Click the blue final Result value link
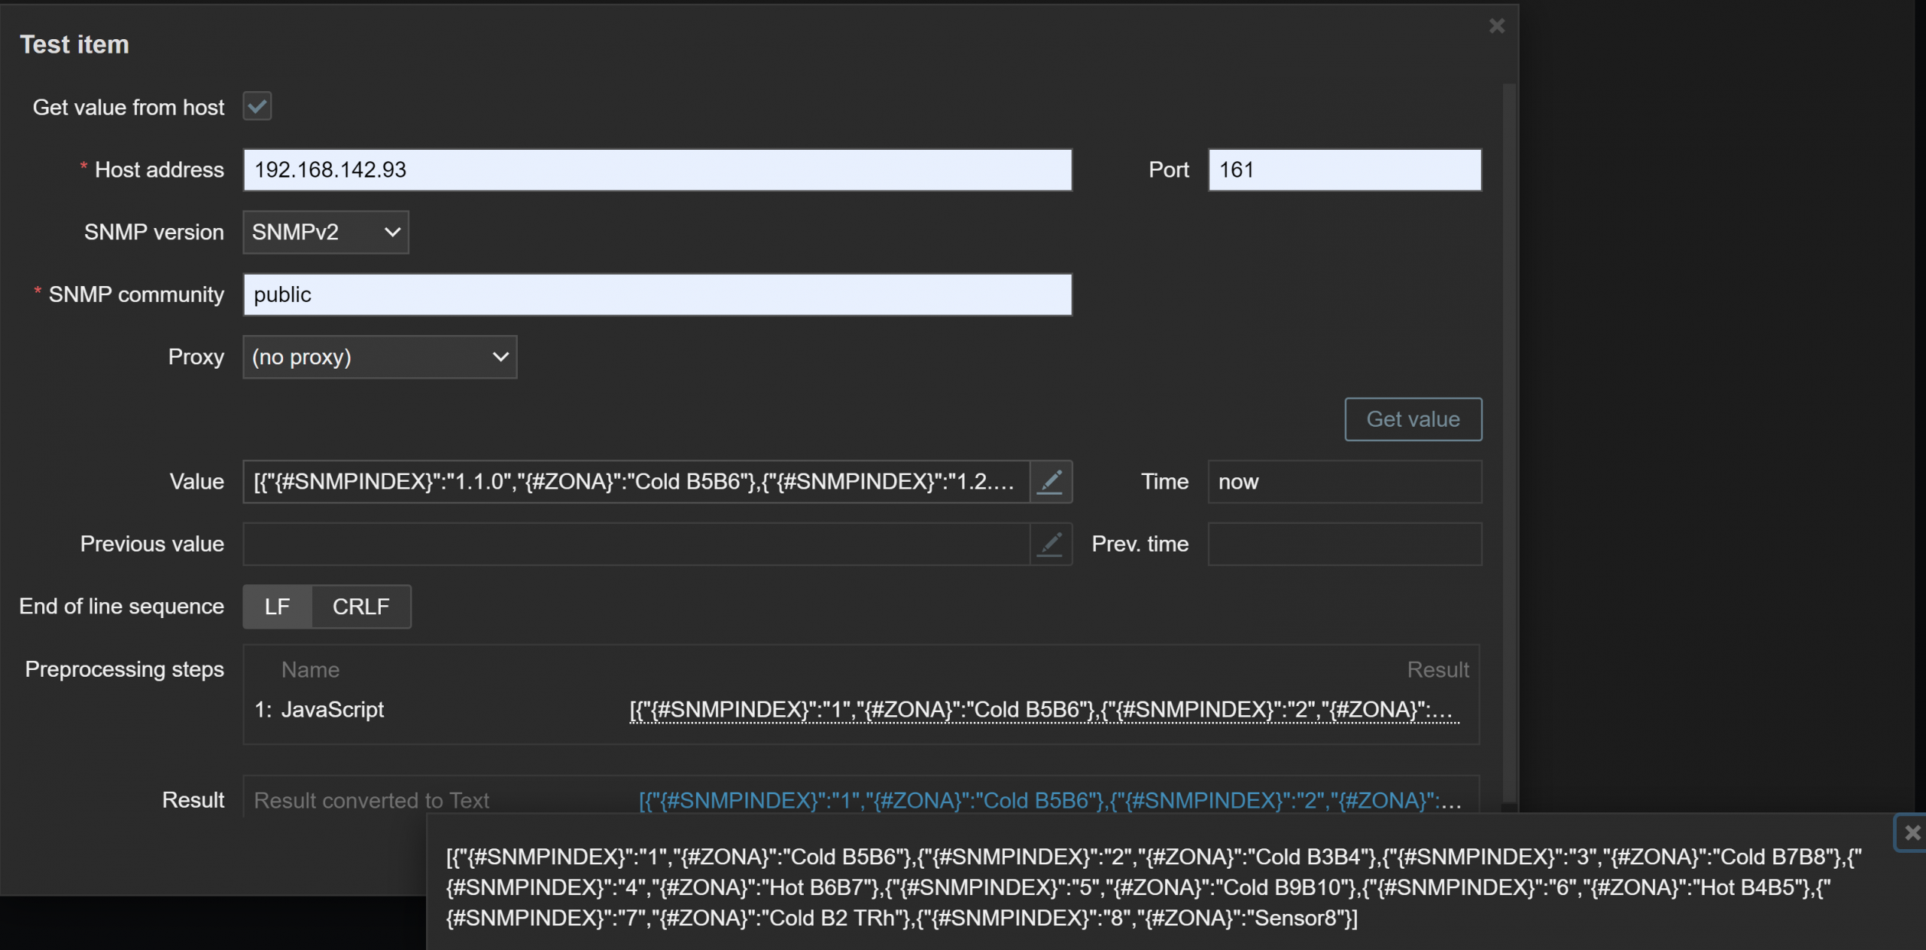 [x=1049, y=800]
